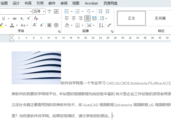Open the 百度网盘 tab
This screenshot has height=132, width=171.
point(111,3)
